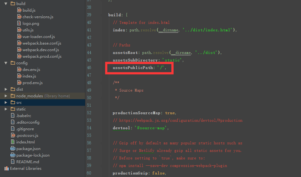301x177 pixels.
Task: Click the .gitignore file icon
Action: coord(13,129)
